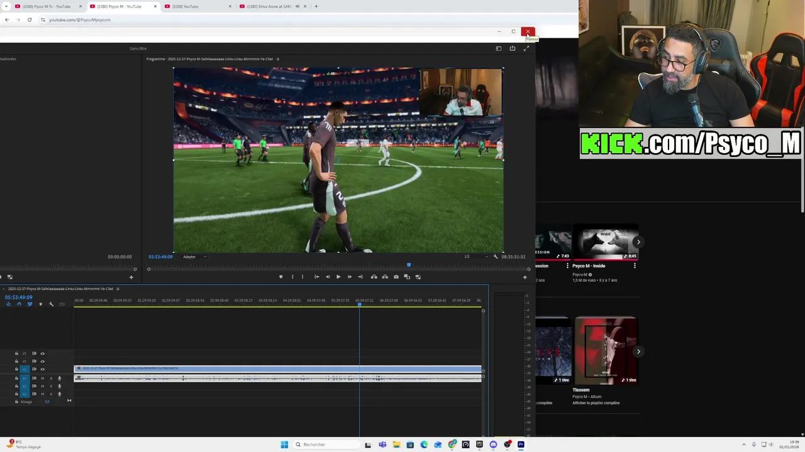Open timeline display settings wrench
Screen dimensions: 805x452
point(51,304)
